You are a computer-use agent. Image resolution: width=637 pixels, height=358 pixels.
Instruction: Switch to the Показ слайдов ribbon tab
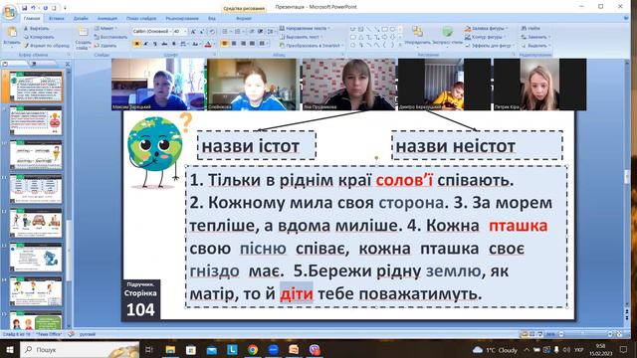(141, 18)
